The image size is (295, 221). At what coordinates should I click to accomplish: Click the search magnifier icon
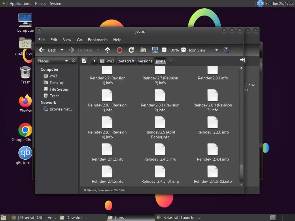pos(226,50)
